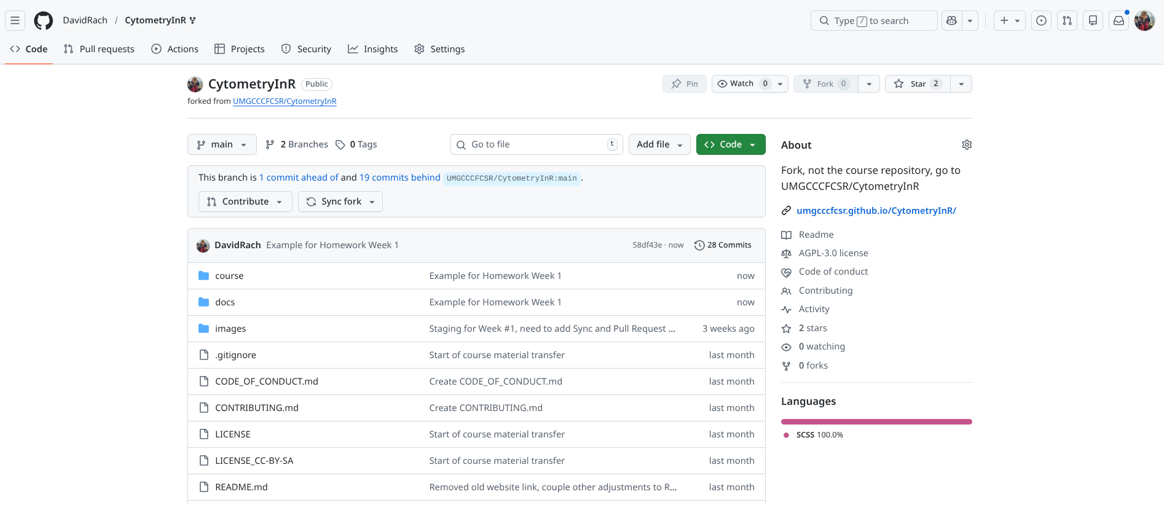Open pull requests icon in header

coord(1067,20)
